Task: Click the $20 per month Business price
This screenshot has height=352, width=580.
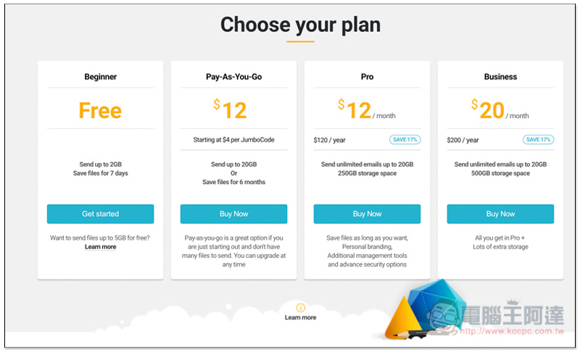Action: [x=500, y=110]
